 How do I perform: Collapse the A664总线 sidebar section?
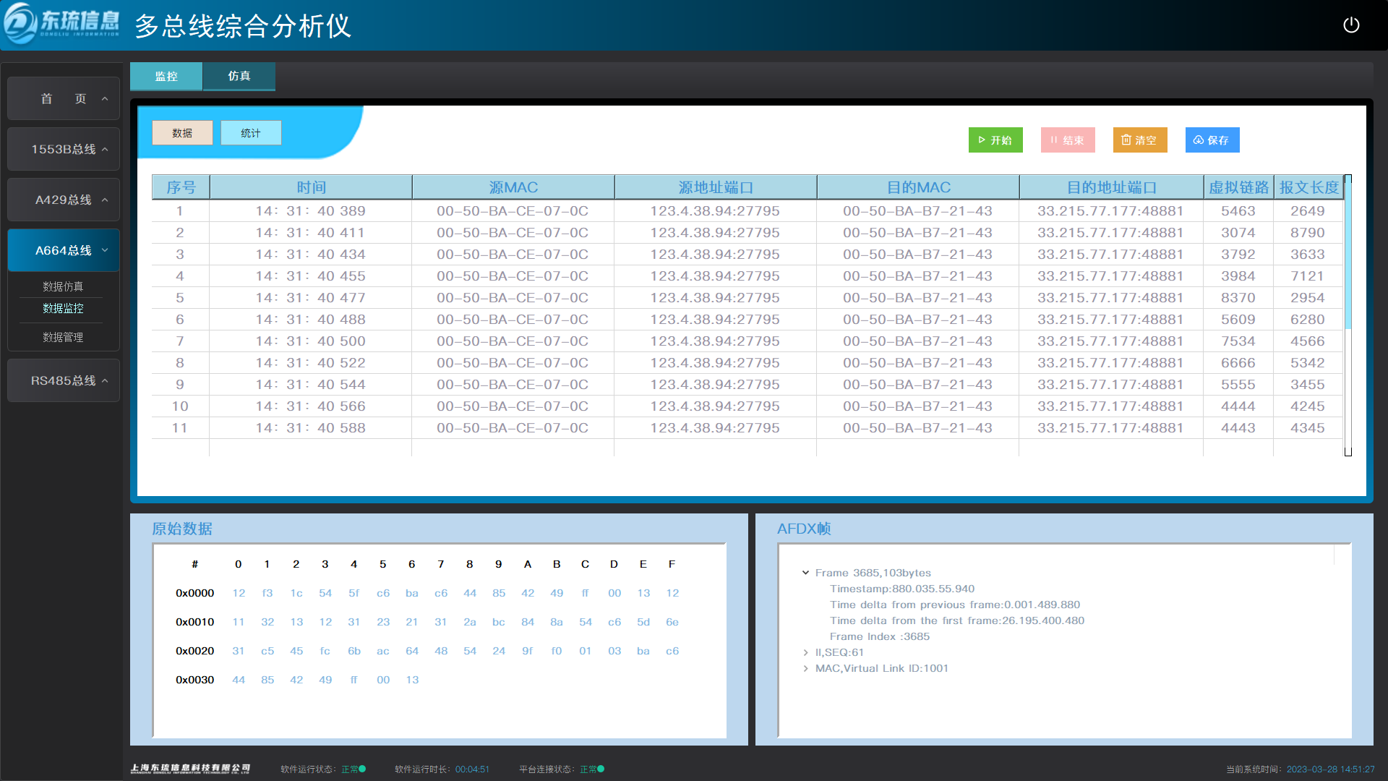point(64,250)
